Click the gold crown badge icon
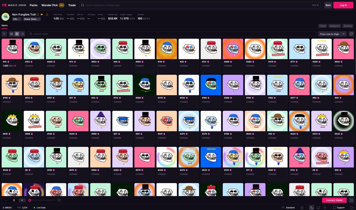The width and height of the screenshot is (356, 210). pos(42,14)
